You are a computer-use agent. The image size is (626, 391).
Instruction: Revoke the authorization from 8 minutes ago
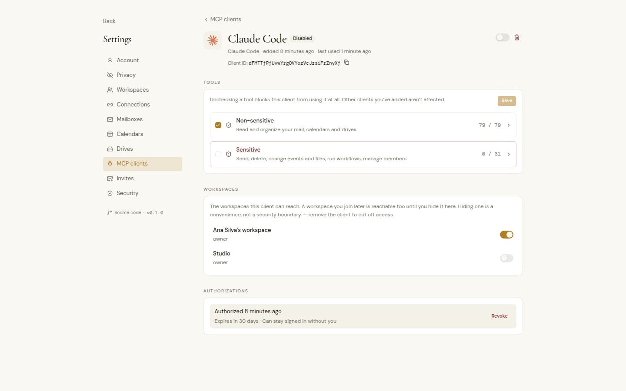(499, 316)
